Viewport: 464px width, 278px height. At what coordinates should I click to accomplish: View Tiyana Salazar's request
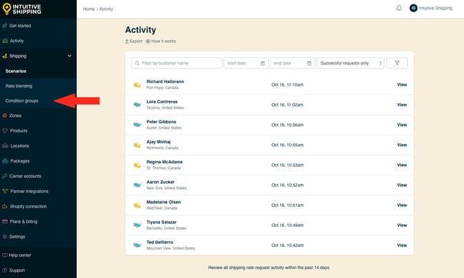point(402,225)
